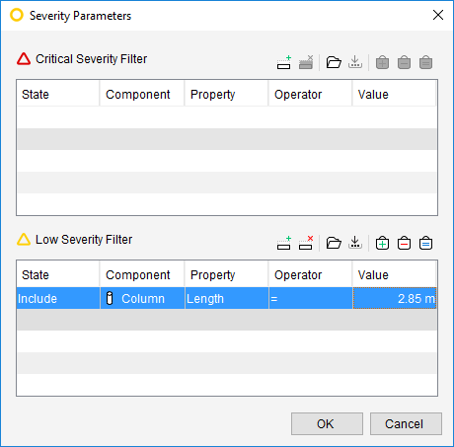Select the Length property cell
The height and width of the screenshot is (447, 454).
tap(227, 298)
